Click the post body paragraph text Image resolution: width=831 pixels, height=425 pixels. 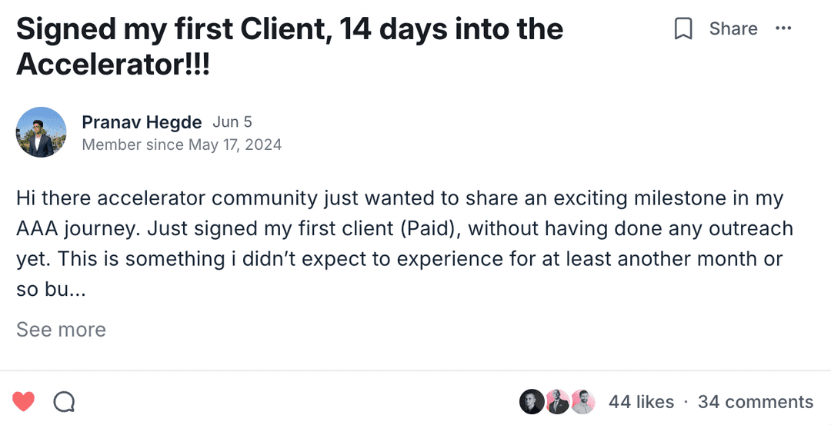click(x=399, y=228)
